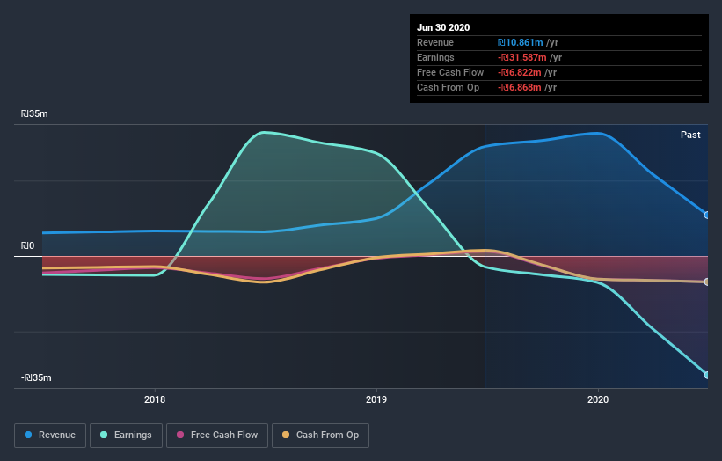Click the 2020 x-axis label
Screen dimensions: 722x461
(598, 399)
